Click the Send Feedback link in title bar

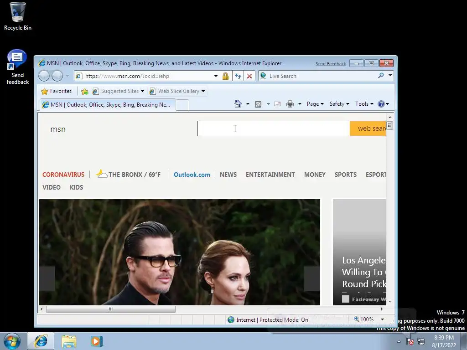[x=331, y=64]
